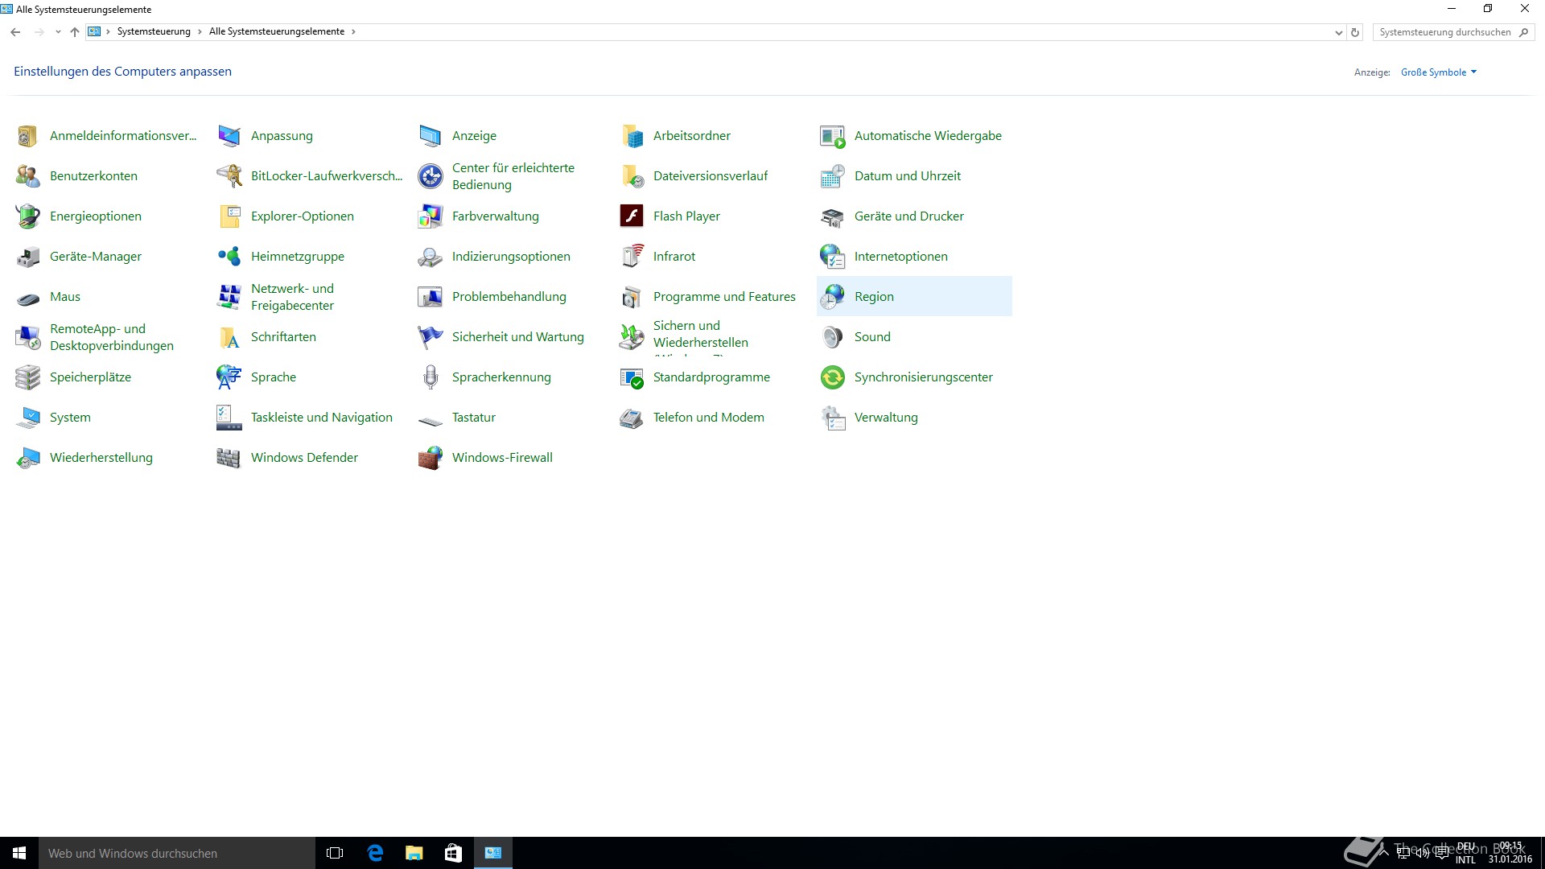The image size is (1545, 869).
Task: Click the Sound speaker icon
Action: (832, 337)
